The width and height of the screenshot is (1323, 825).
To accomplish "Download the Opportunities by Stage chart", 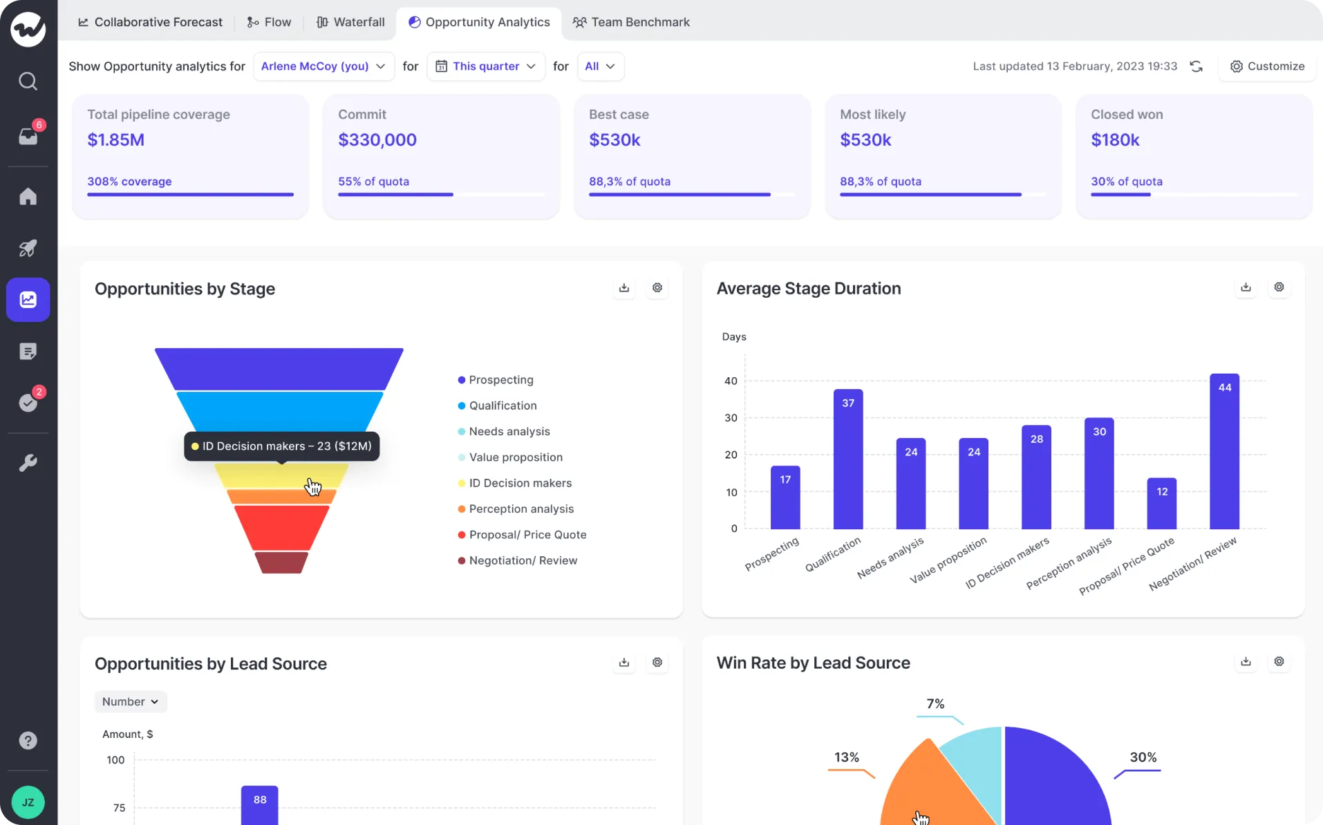I will 624,287.
